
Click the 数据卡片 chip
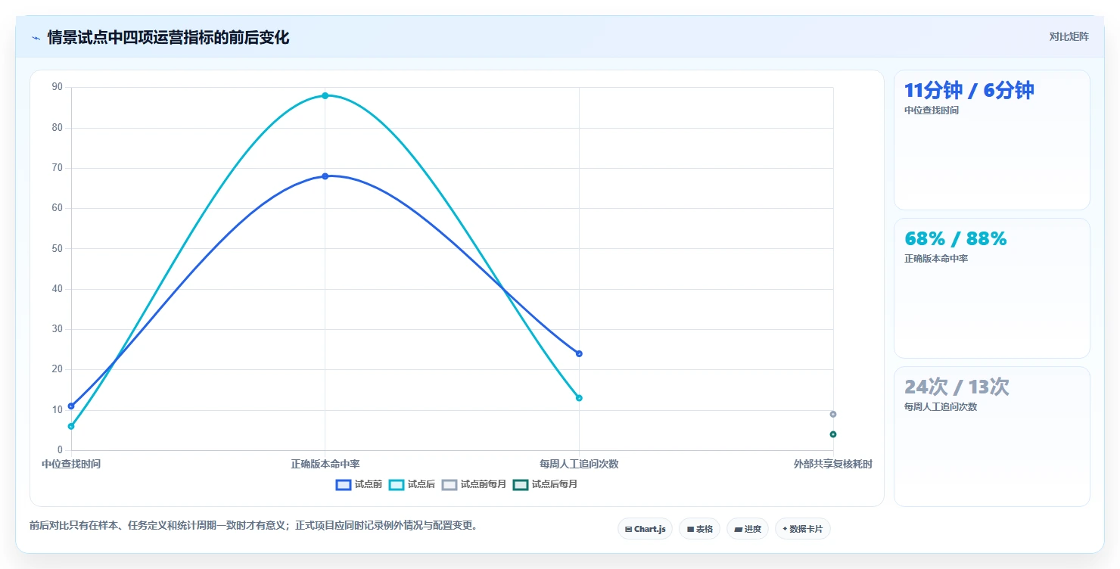802,529
